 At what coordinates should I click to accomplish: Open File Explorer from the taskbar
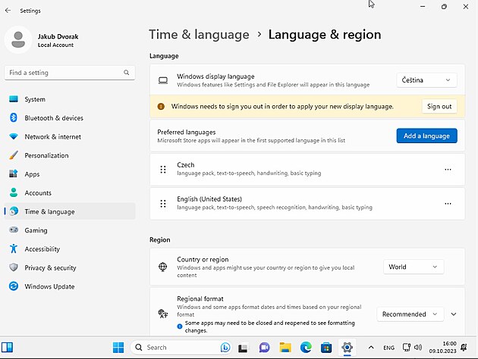click(x=285, y=348)
